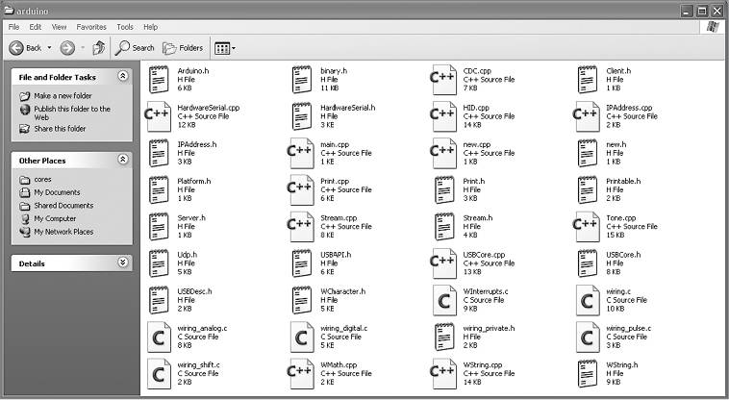This screenshot has width=729, height=400.
Task: Click the Up folder toolbar icon
Action: 98,47
